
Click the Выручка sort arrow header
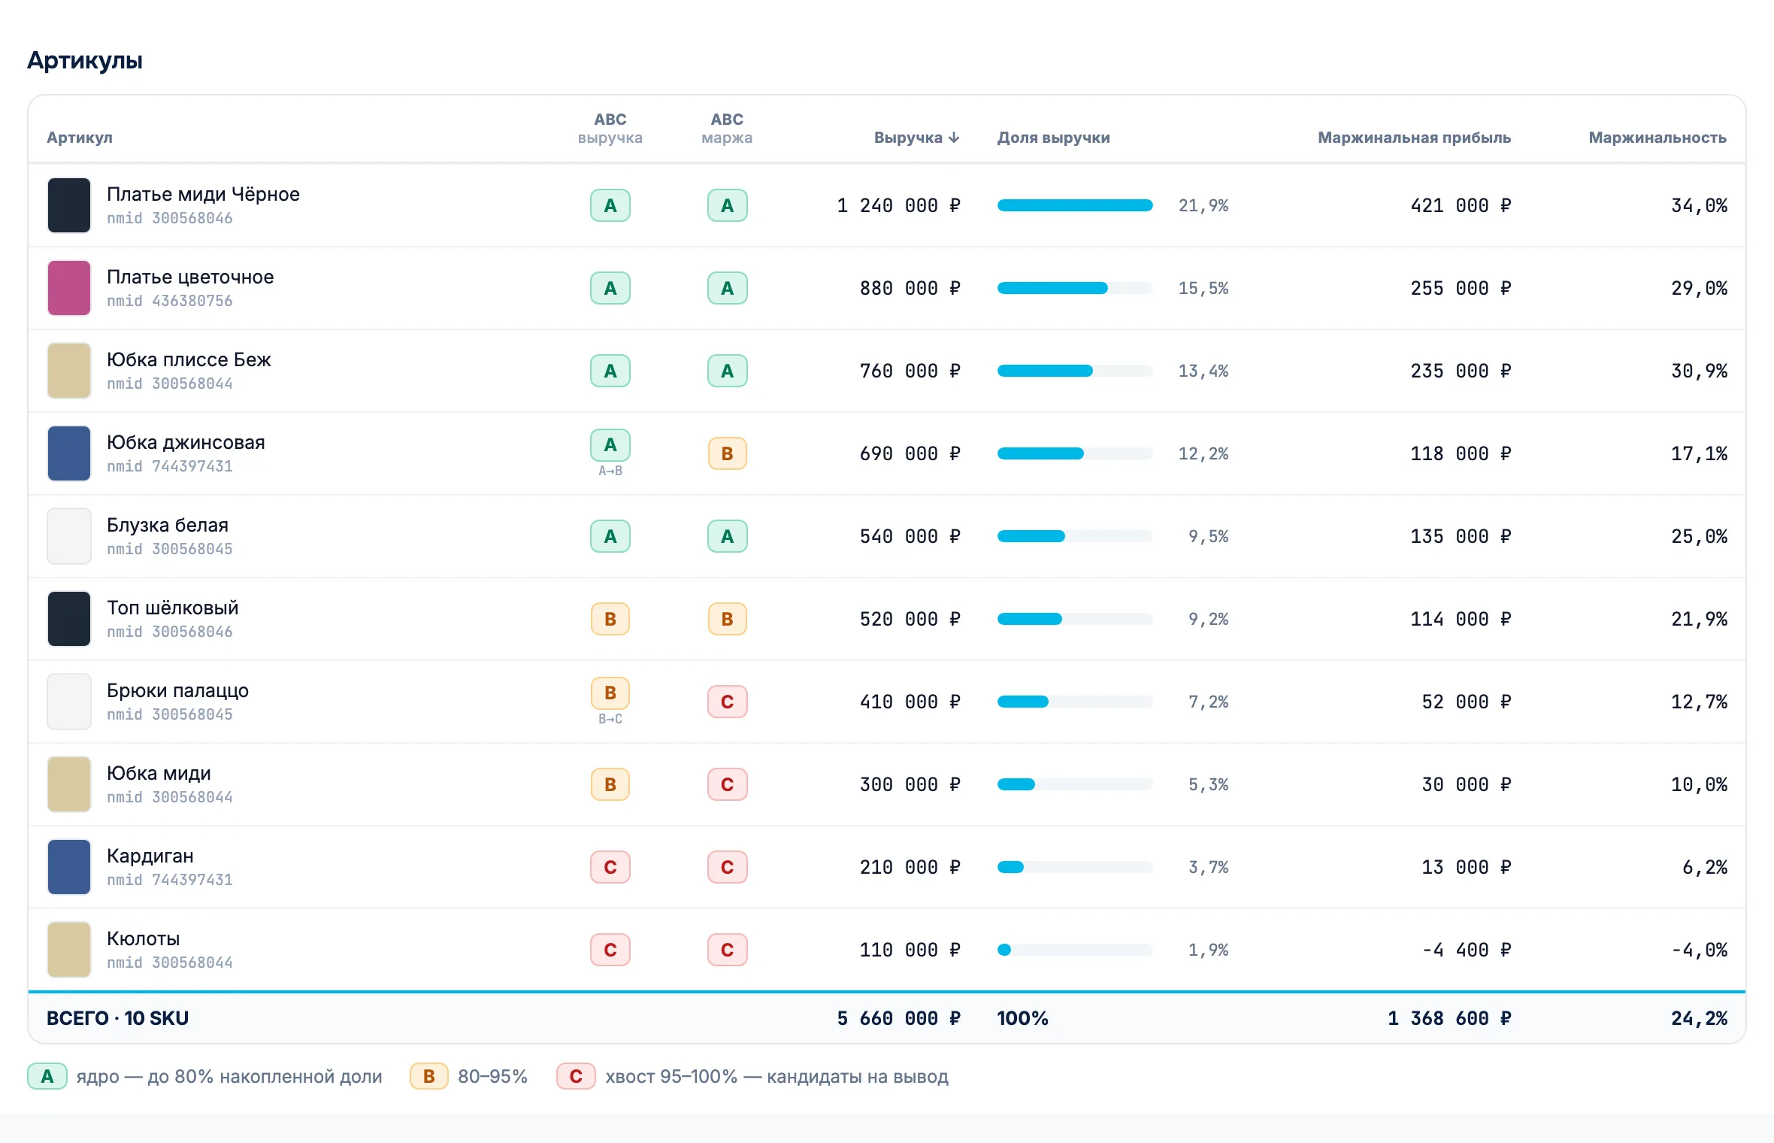pyautogui.click(x=916, y=138)
